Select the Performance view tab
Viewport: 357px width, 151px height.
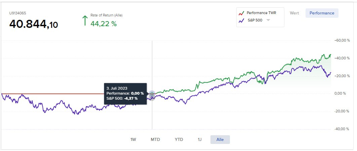[322, 13]
